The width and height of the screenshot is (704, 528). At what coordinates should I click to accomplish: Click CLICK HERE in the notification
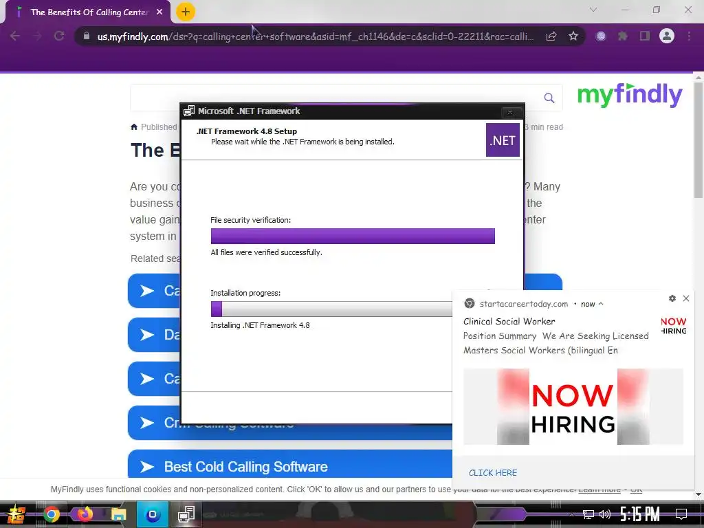click(x=493, y=473)
